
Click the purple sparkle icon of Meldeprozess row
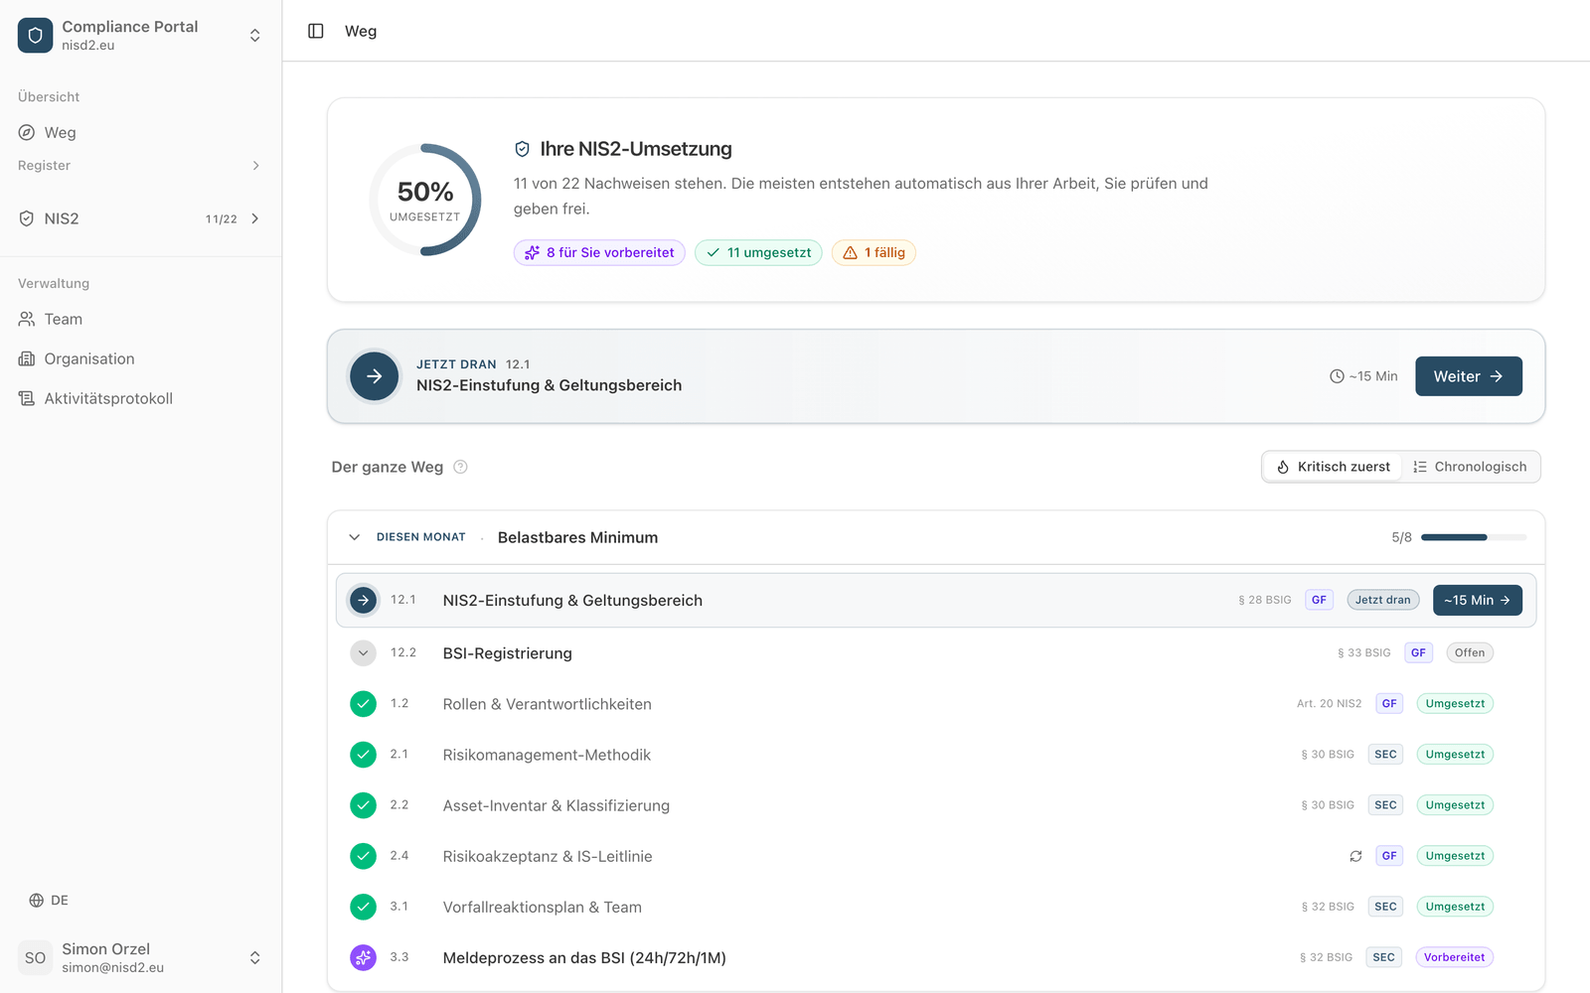(364, 957)
